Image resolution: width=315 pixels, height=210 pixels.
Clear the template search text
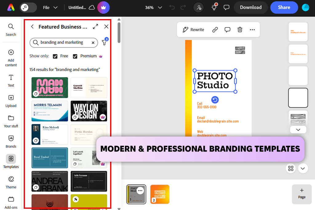coord(93,42)
